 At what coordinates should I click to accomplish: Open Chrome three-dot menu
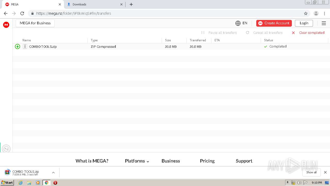pos(324,13)
